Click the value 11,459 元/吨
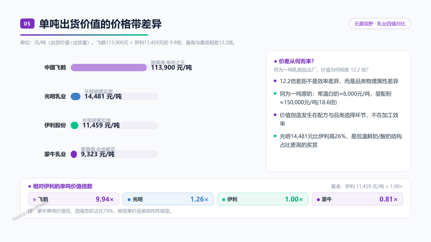The width and height of the screenshot is (431, 242). pos(101,125)
